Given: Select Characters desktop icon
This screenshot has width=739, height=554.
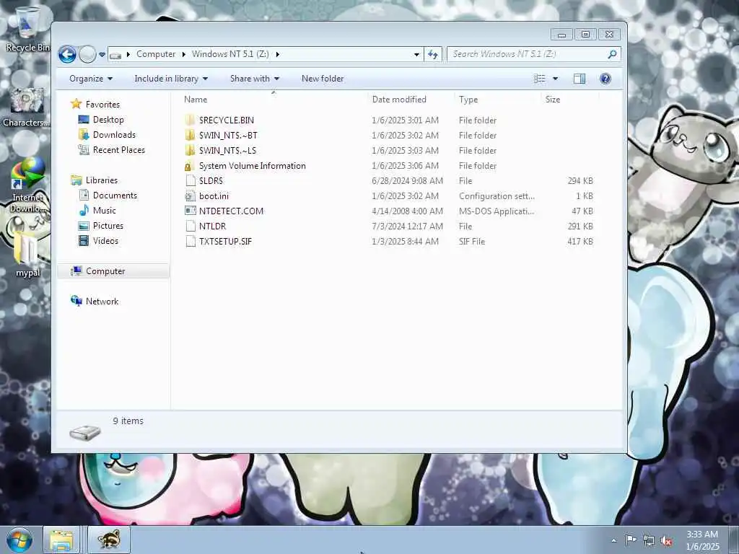Looking at the screenshot, I should (26, 107).
